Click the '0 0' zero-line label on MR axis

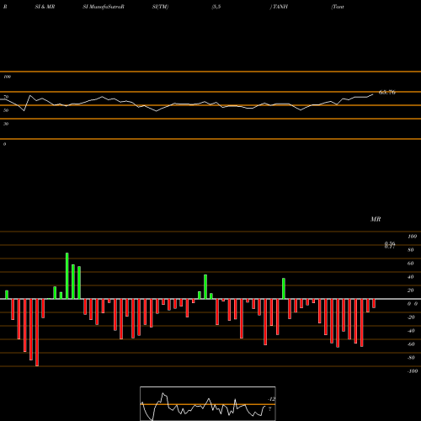click(413, 304)
